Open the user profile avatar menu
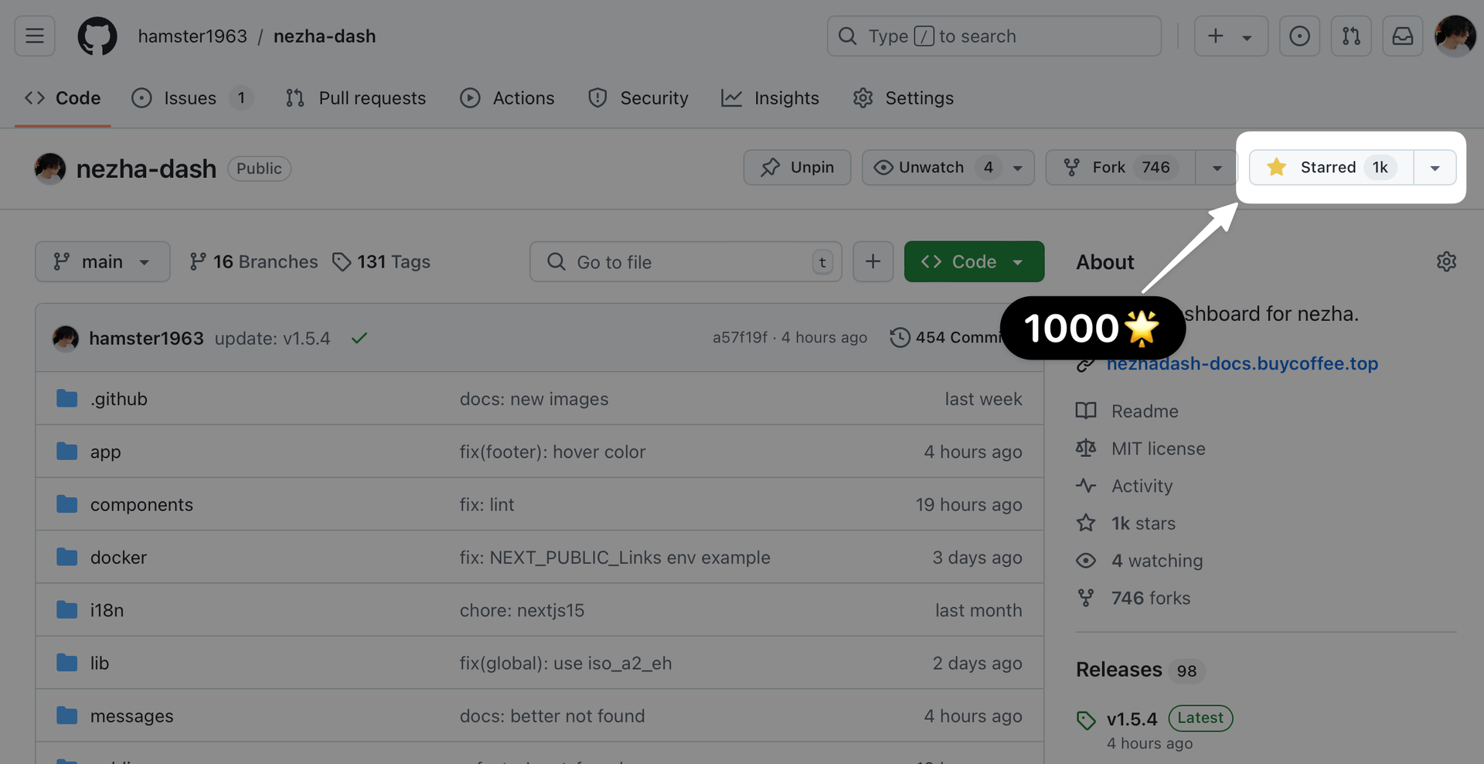The image size is (1484, 764). point(1455,36)
